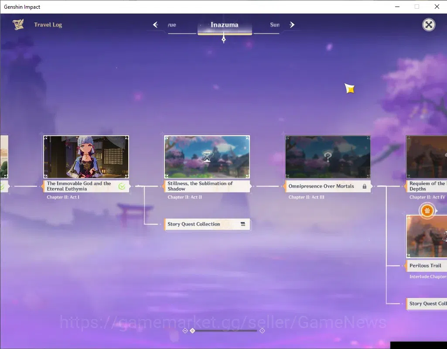Open the Perilous Trail thumbnail
The image size is (447, 349).
coord(427,236)
